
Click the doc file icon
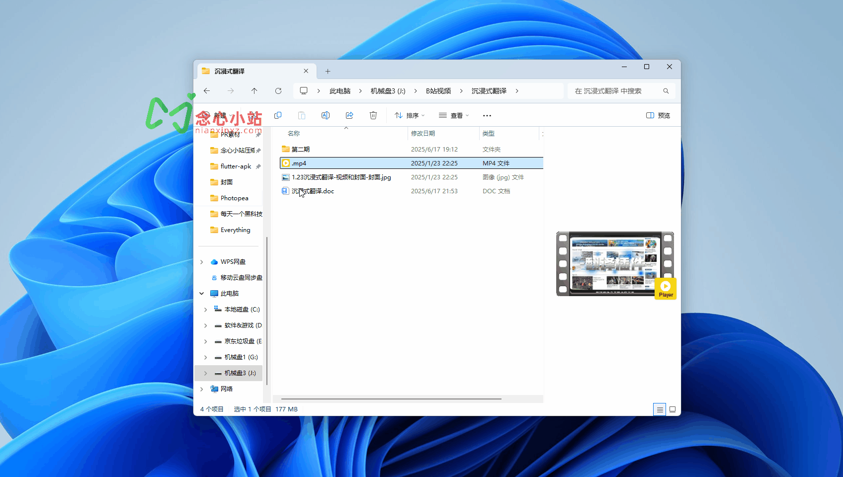(x=285, y=191)
